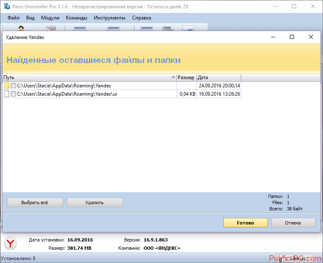
Task: Click the install date 16.09.2016
Action: 80,240
